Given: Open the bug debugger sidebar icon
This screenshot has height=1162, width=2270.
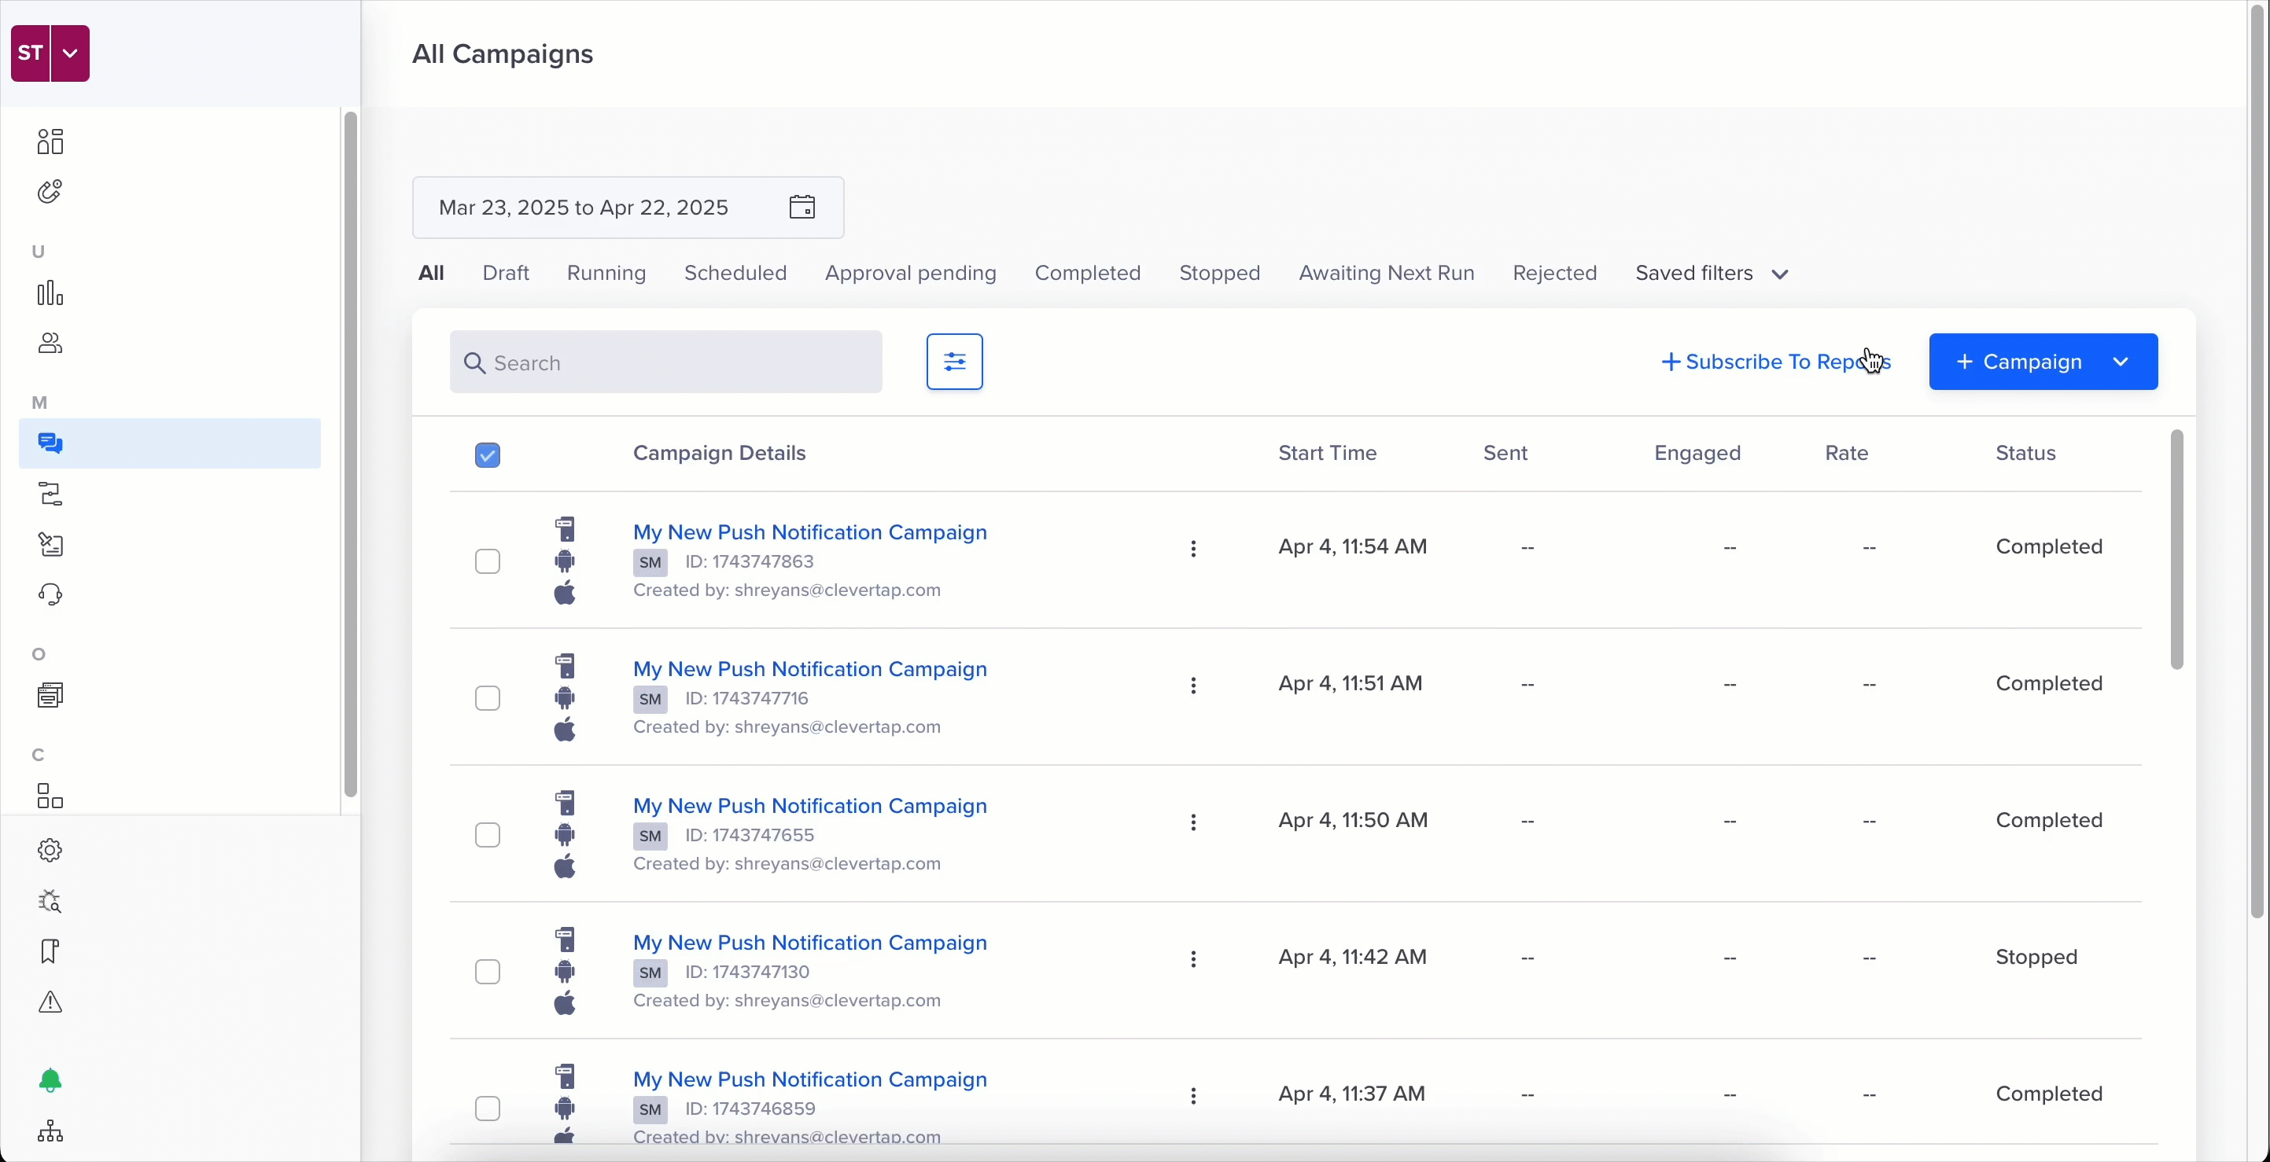Looking at the screenshot, I should (50, 900).
